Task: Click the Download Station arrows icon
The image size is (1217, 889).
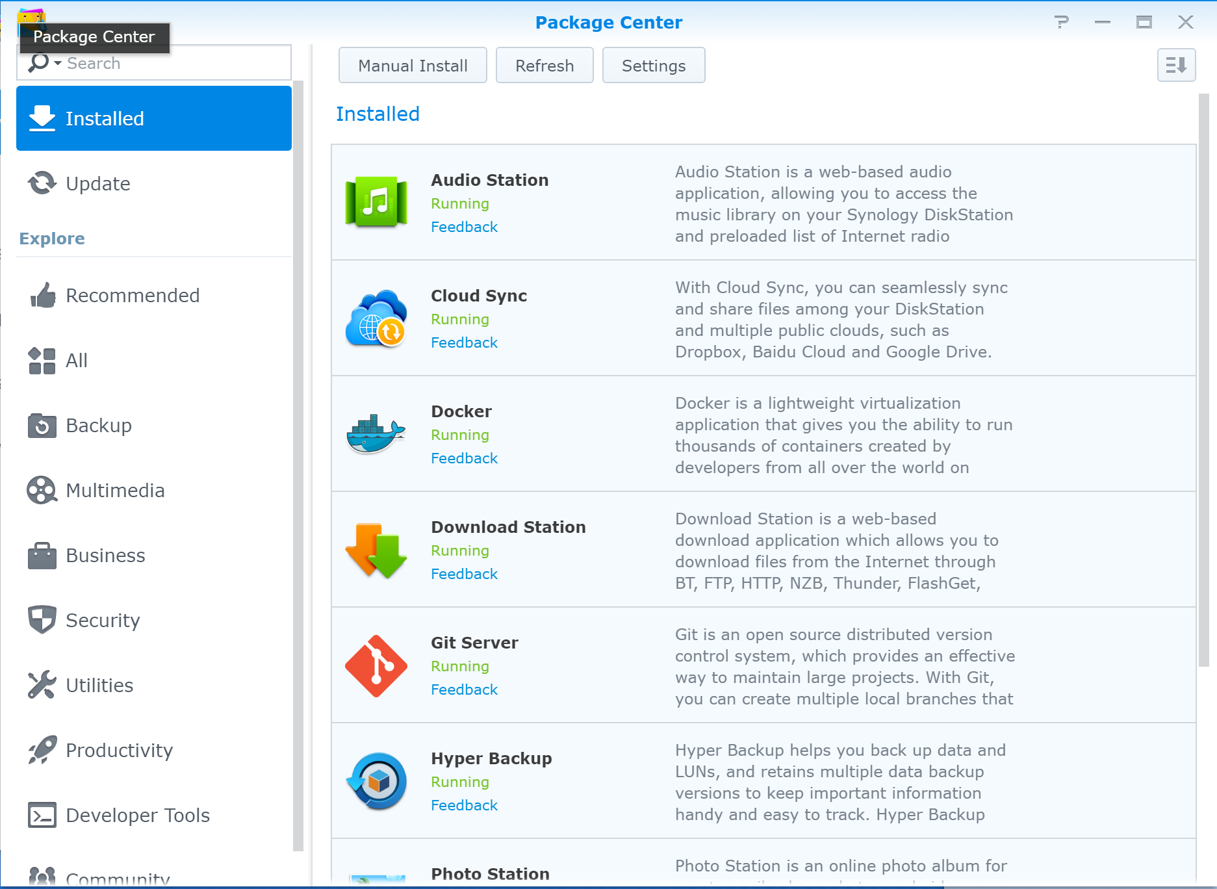Action: pos(376,550)
